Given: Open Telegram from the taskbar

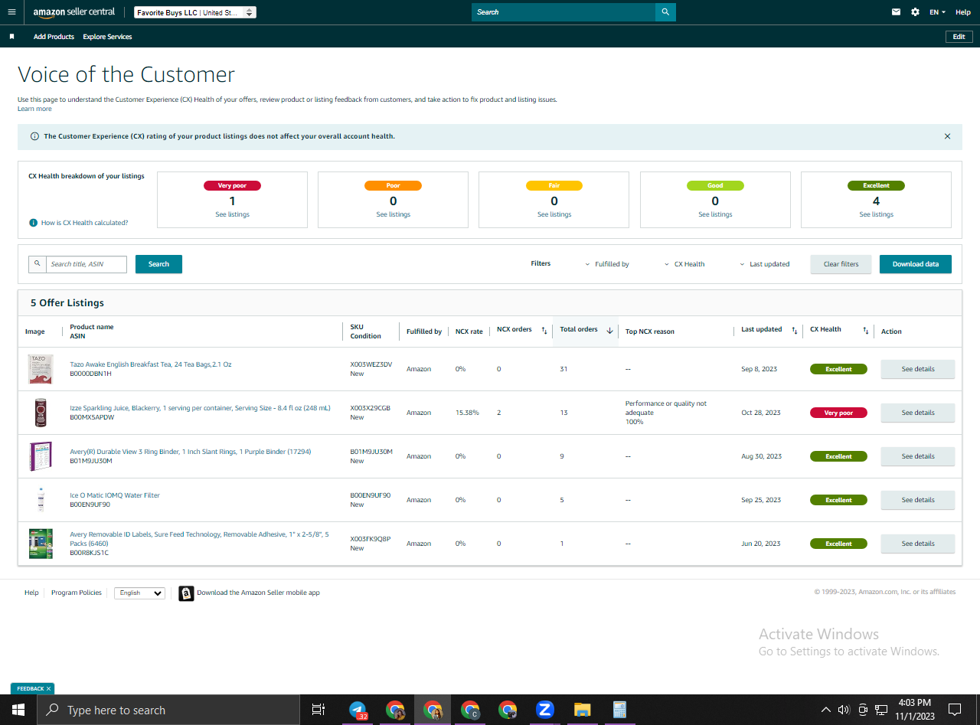Looking at the screenshot, I should pos(358,710).
